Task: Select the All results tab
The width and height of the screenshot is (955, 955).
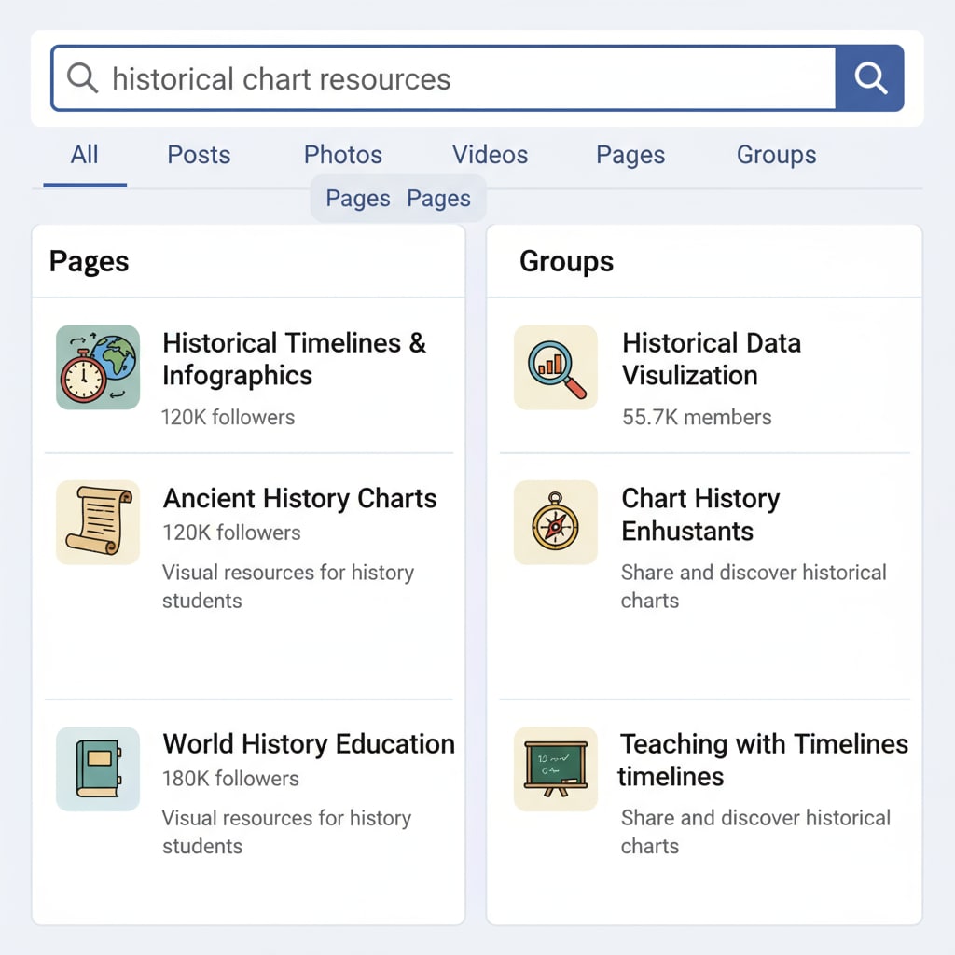Action: [x=84, y=155]
